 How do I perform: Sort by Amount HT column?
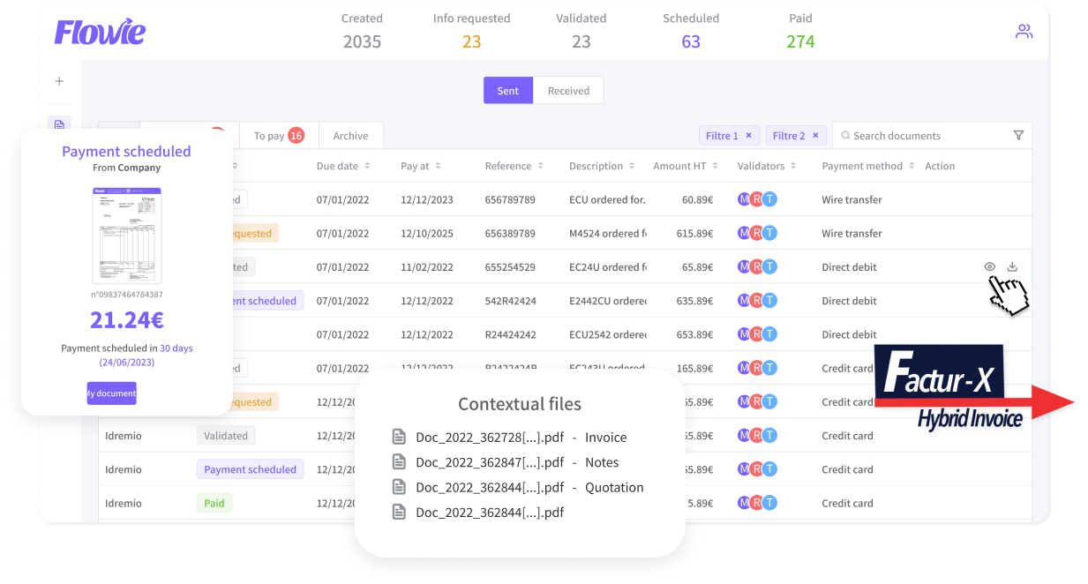point(685,166)
